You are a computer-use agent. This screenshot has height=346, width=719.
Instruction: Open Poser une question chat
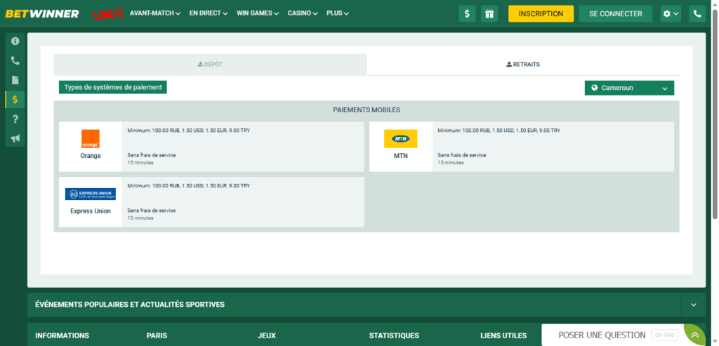click(x=602, y=335)
